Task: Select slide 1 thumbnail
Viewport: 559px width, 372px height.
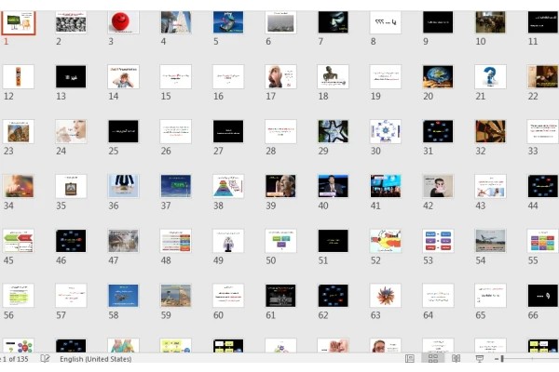Action: [x=19, y=22]
